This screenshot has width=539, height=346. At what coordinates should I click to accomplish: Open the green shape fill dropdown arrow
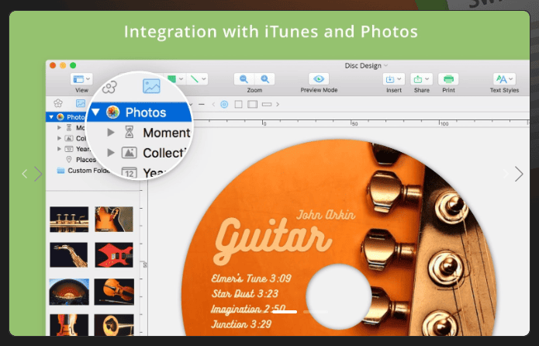tap(181, 79)
